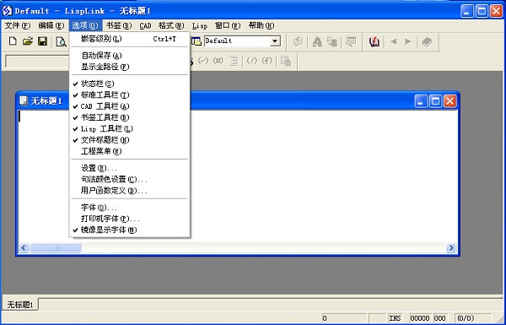Click the (/) Lisp toolbar icon

252,61
